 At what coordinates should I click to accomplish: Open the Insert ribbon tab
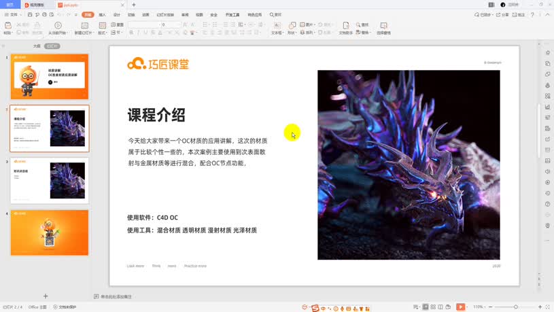click(103, 15)
